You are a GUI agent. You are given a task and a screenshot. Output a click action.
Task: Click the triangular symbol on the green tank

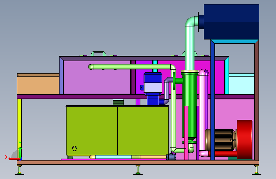[x=74, y=148]
